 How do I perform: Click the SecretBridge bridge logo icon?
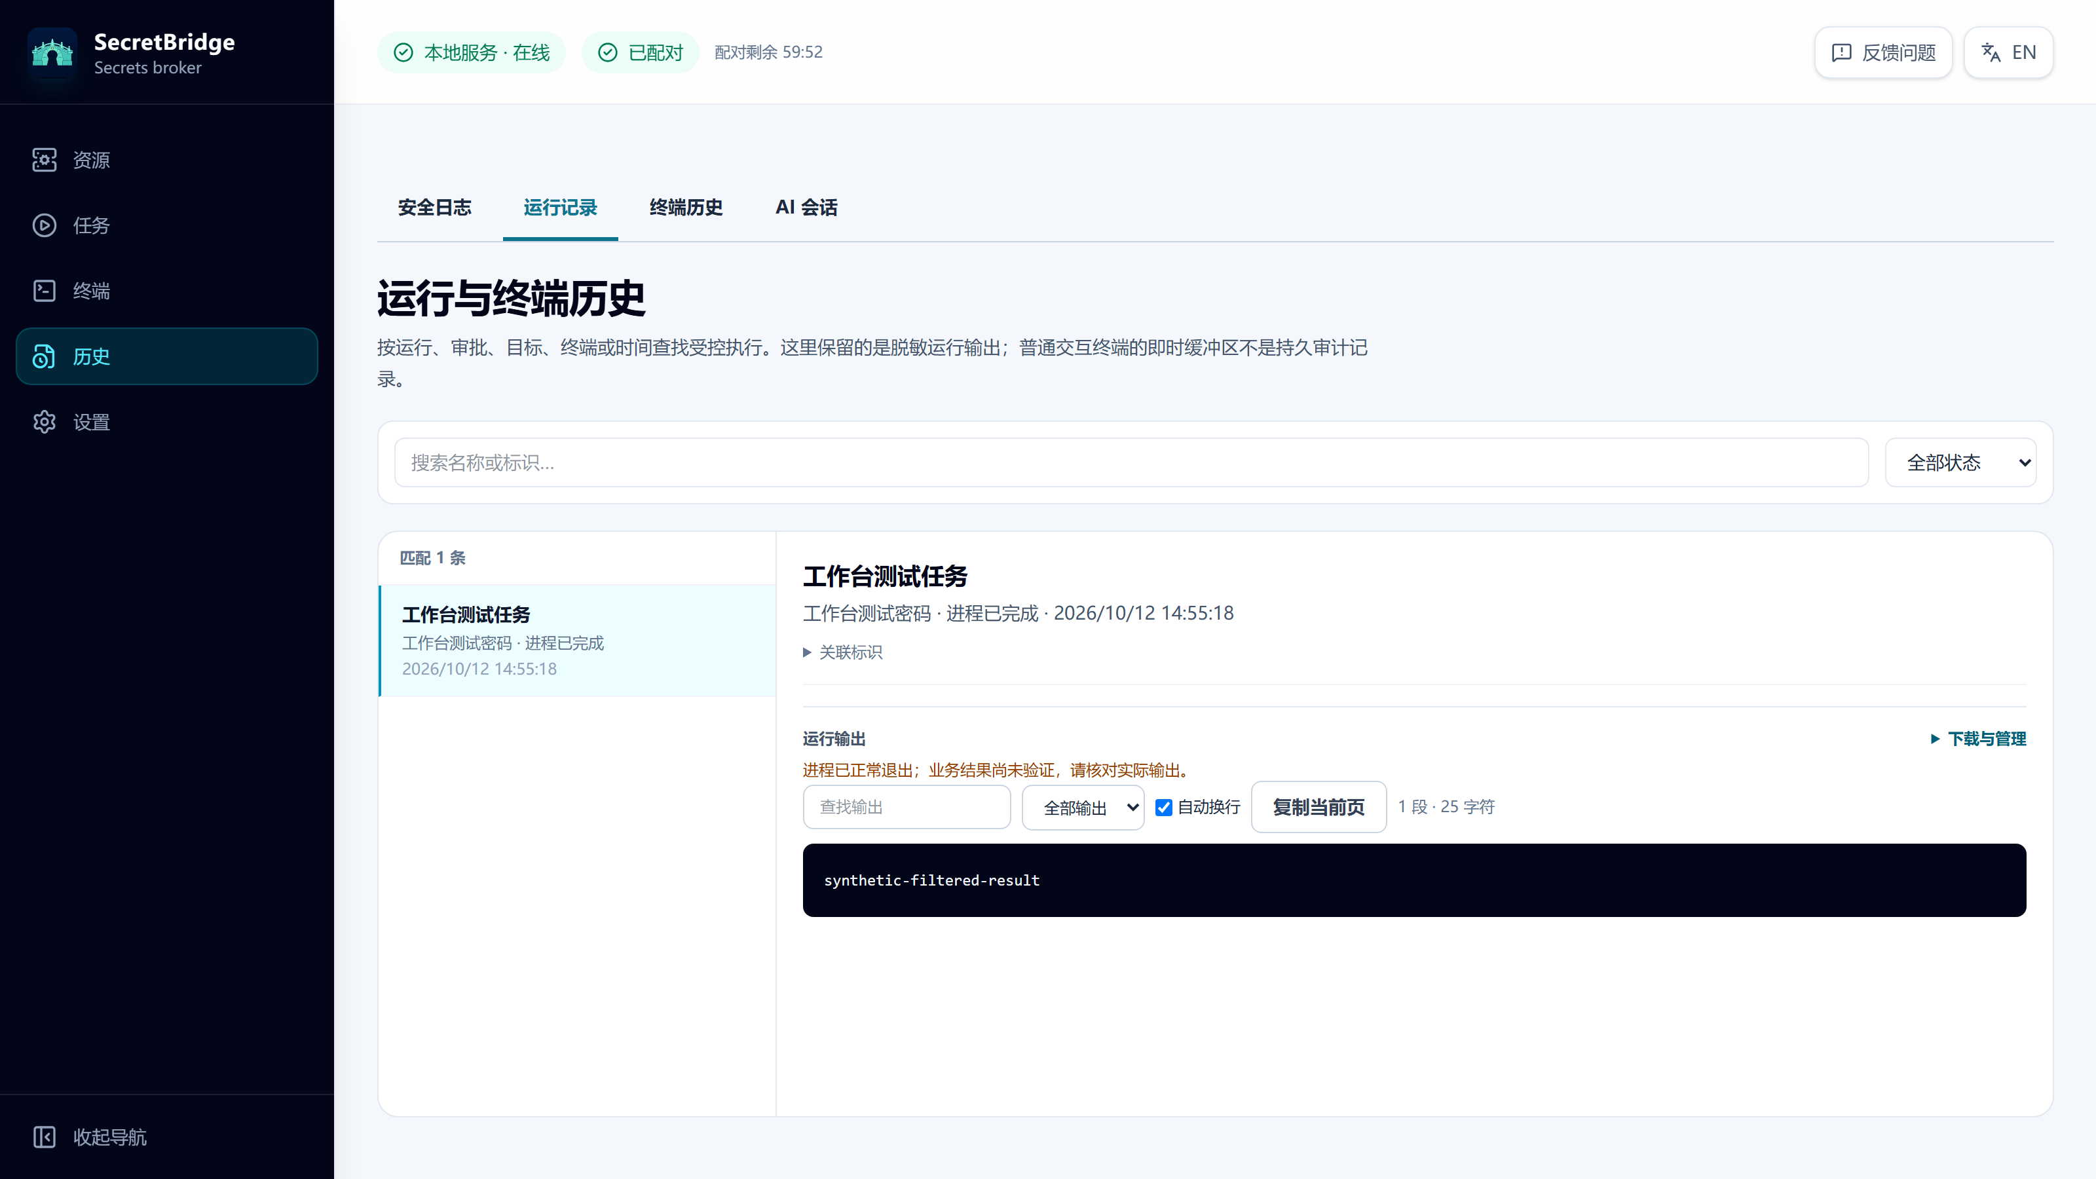coord(52,53)
